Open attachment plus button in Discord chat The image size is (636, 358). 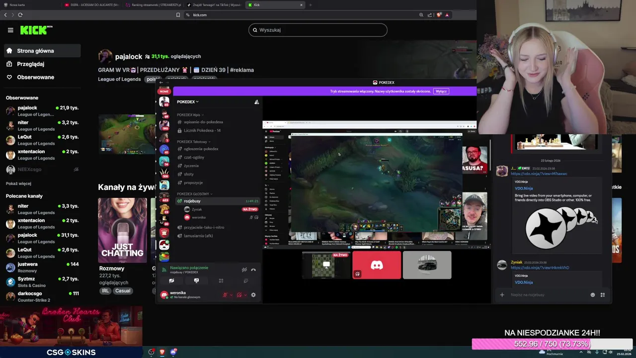point(502,295)
